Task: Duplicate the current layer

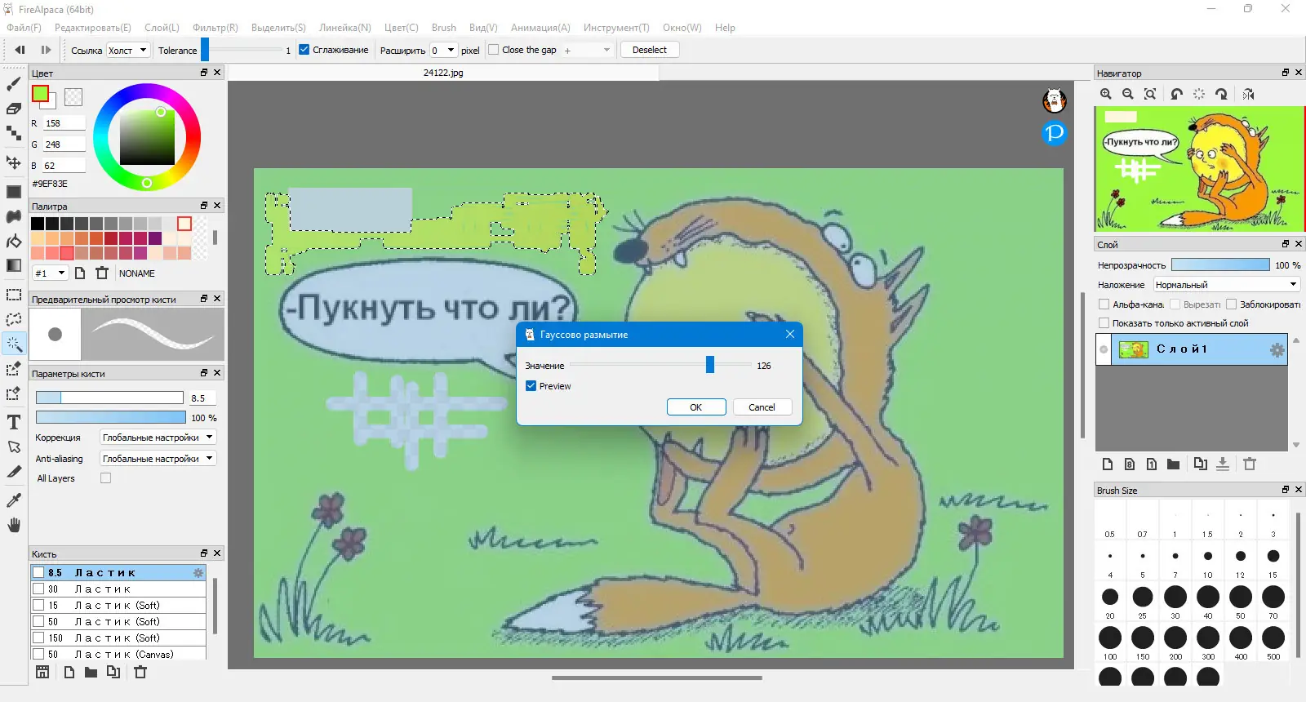Action: pyautogui.click(x=1200, y=464)
